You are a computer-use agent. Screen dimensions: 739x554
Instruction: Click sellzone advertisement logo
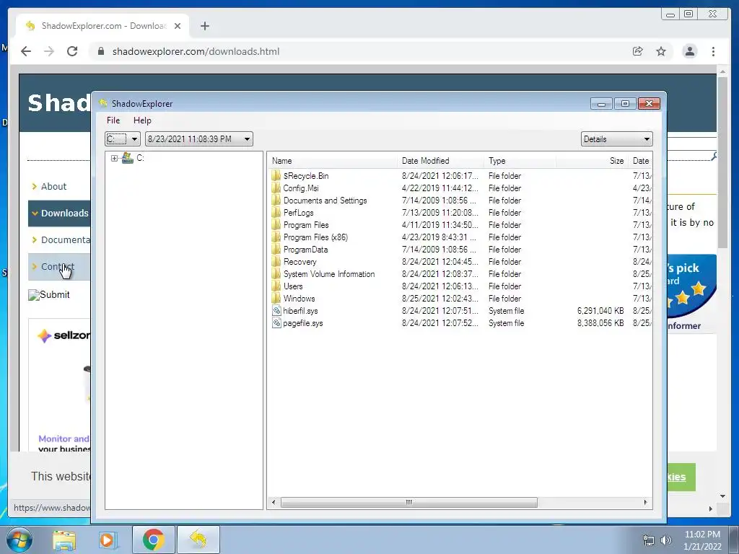[64, 335]
